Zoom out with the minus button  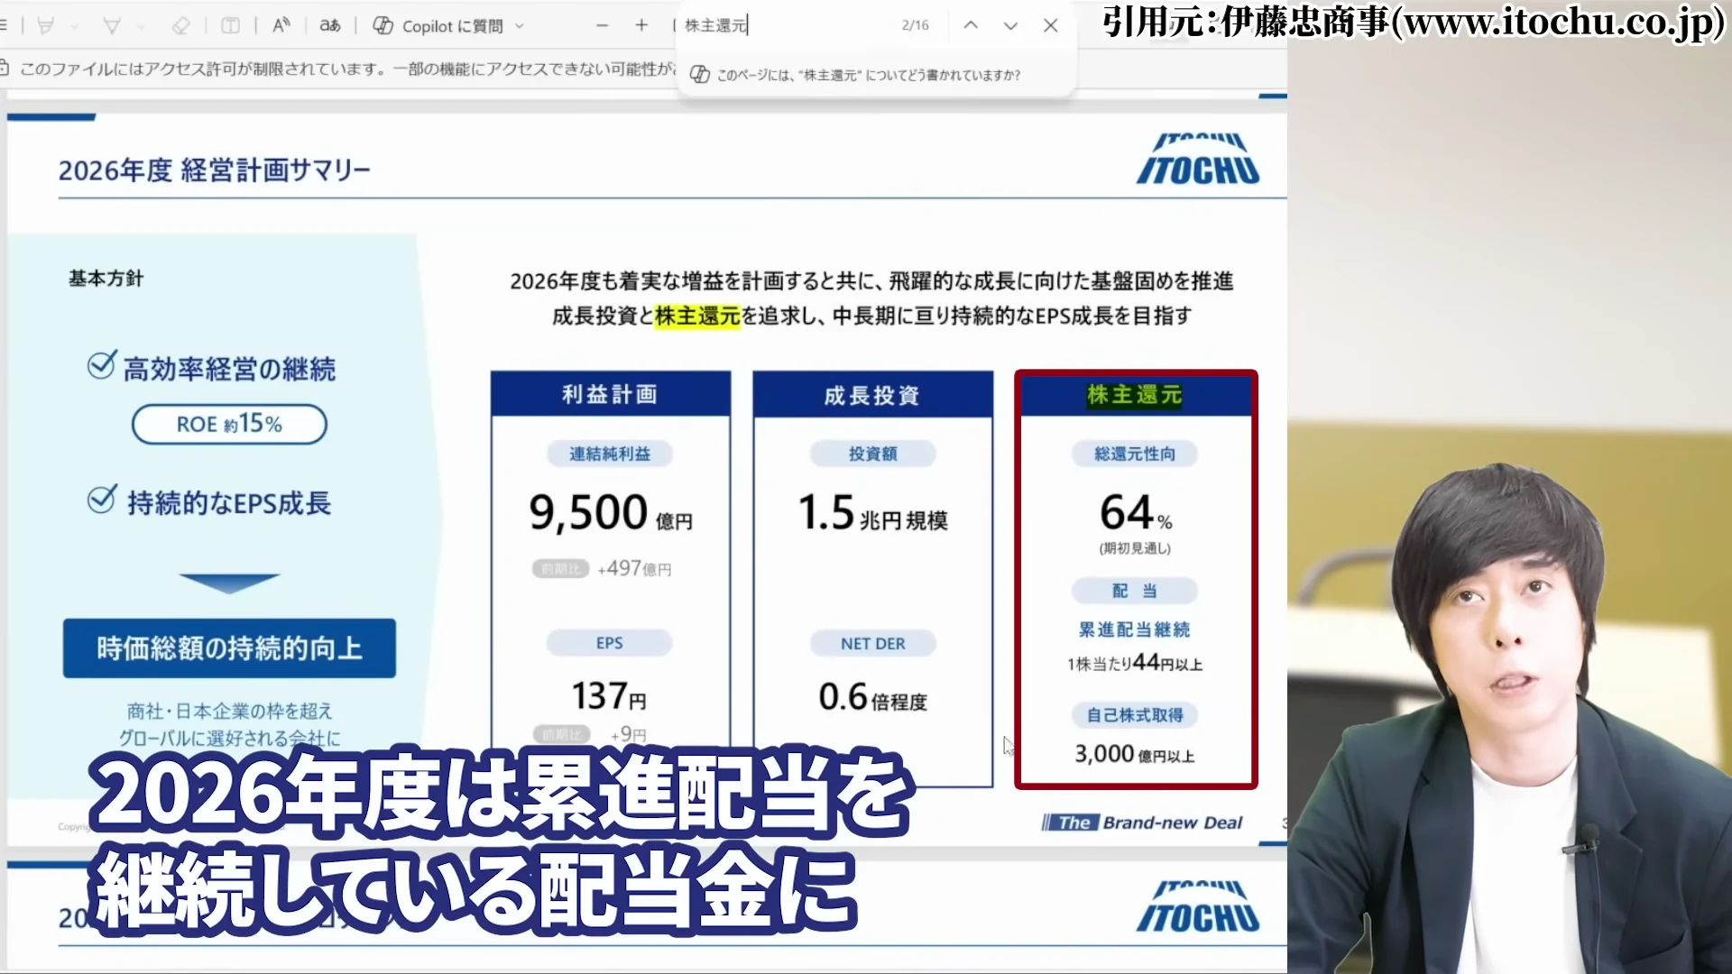click(x=603, y=25)
